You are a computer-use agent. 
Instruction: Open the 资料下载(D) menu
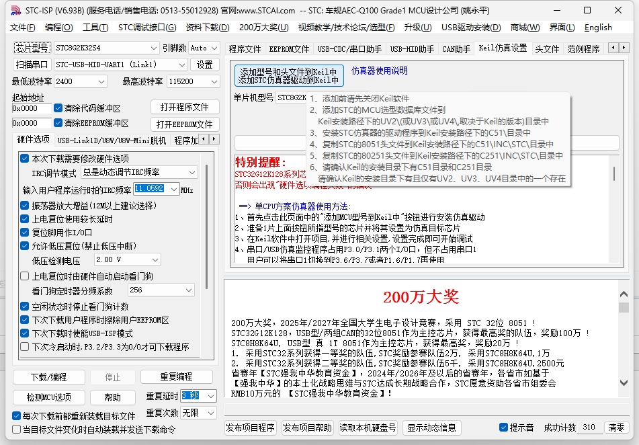pos(208,28)
